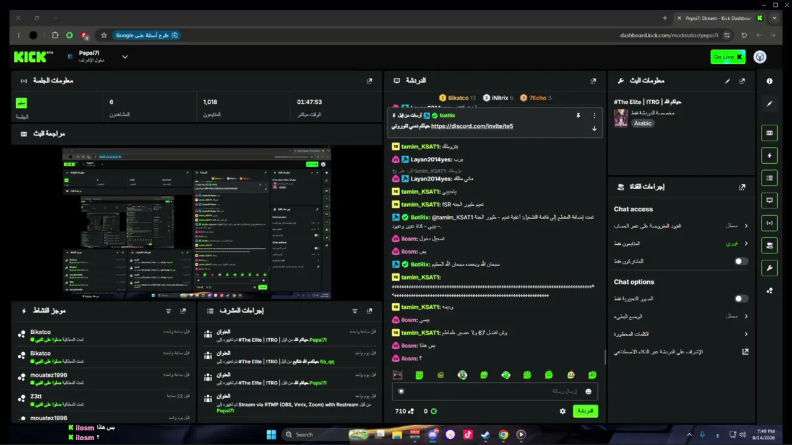This screenshot has width=792, height=445.
Task: Open a new browser tab
Action: click(x=665, y=18)
